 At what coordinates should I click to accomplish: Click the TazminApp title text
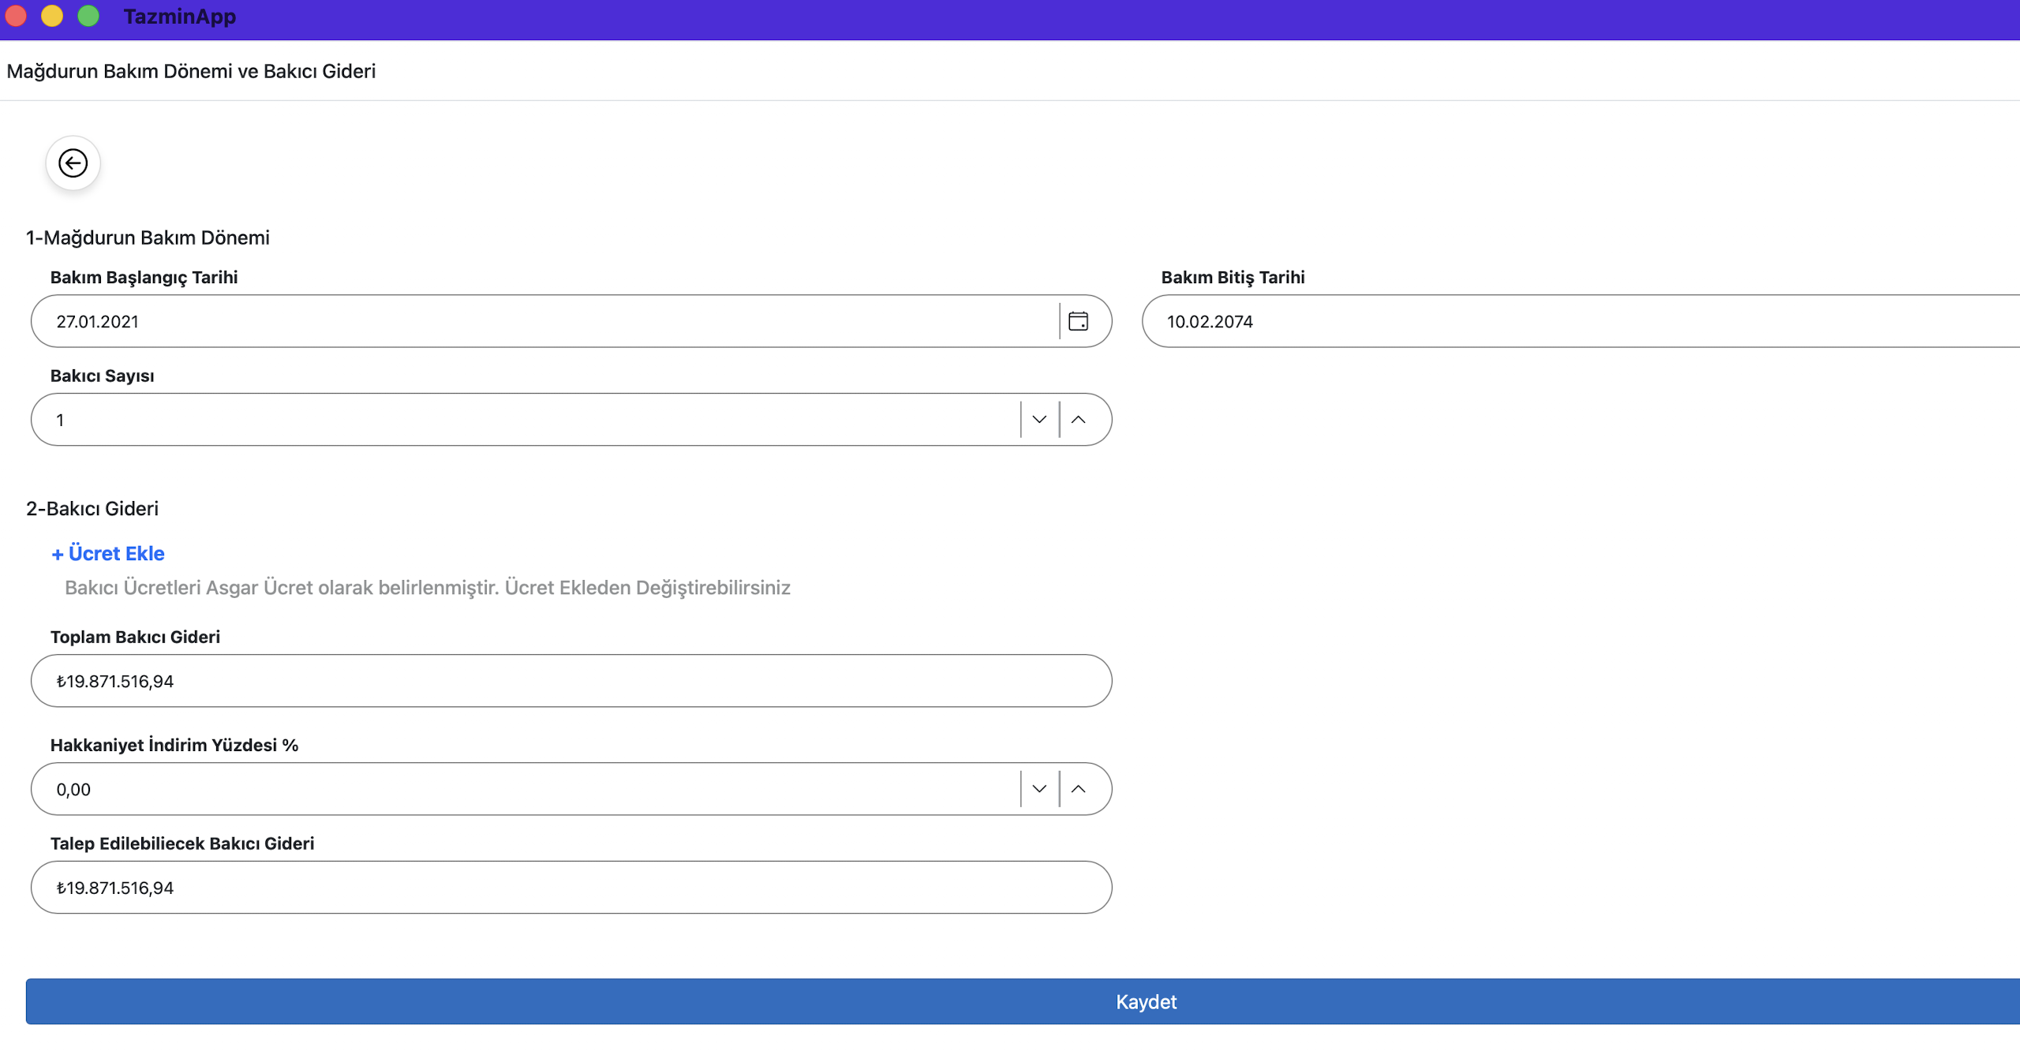tap(180, 17)
